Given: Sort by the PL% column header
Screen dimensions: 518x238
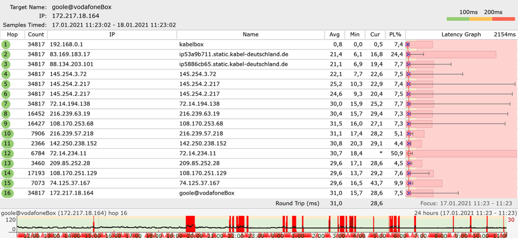Looking at the screenshot, I should tap(395, 34).
